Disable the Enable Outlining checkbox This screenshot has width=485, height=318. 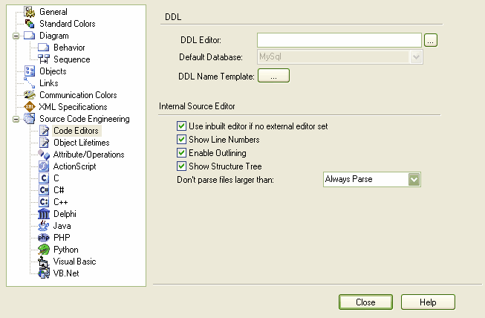coord(181,153)
